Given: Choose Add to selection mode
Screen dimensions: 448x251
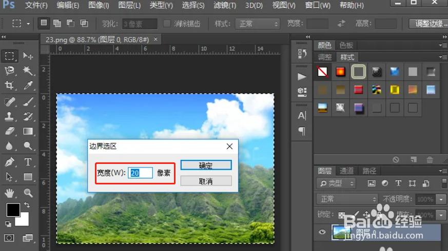Looking at the screenshot, I should coord(57,23).
